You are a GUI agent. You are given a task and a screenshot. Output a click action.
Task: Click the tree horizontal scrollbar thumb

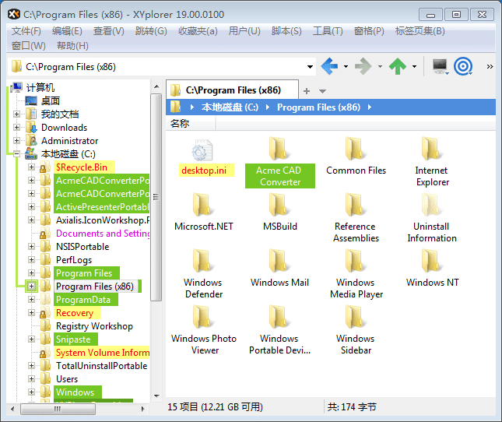click(58, 409)
